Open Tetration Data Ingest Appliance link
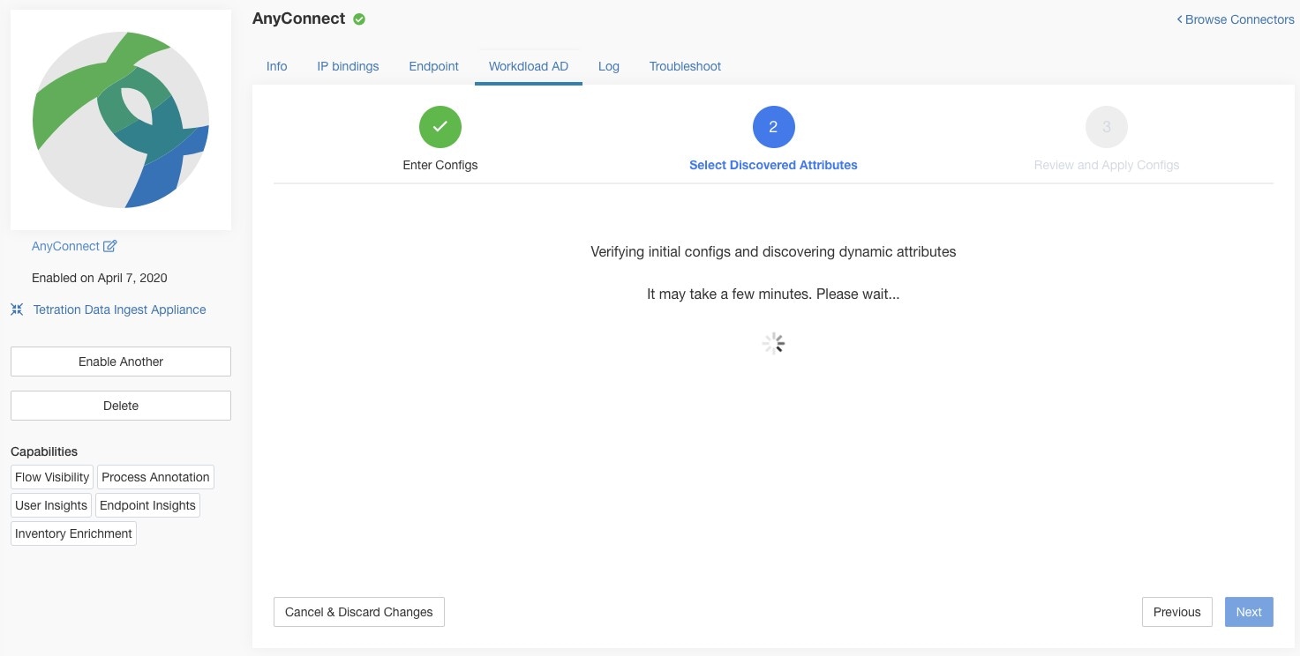Viewport: 1300px width, 656px height. (119, 309)
